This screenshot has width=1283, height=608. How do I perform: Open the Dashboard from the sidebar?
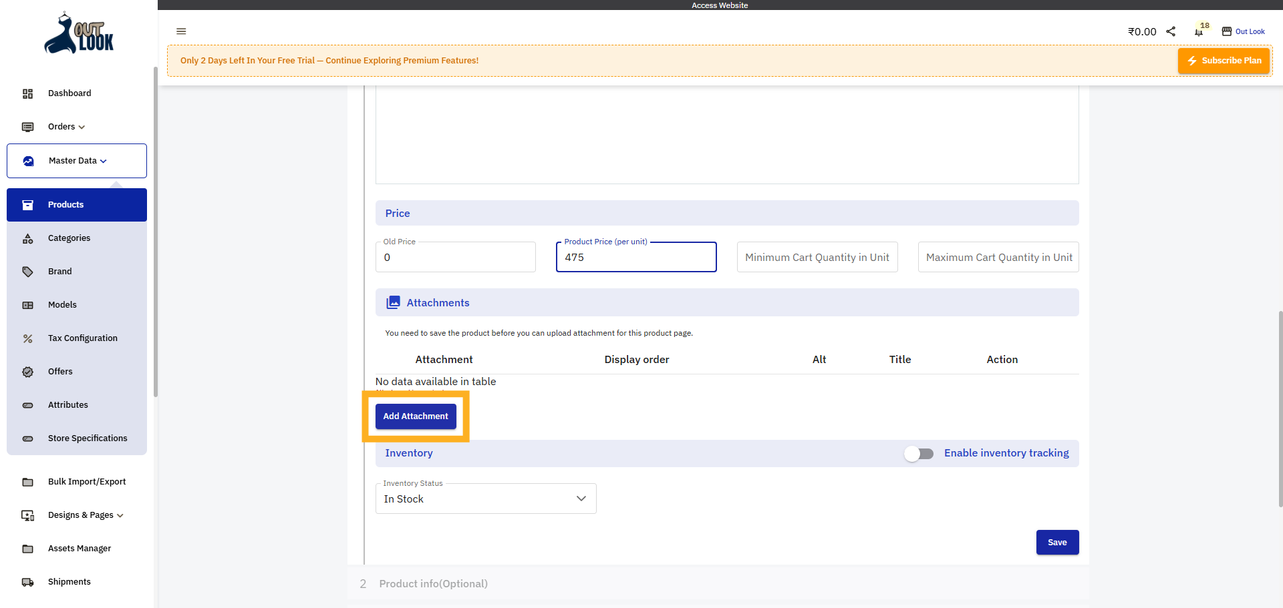pos(69,93)
